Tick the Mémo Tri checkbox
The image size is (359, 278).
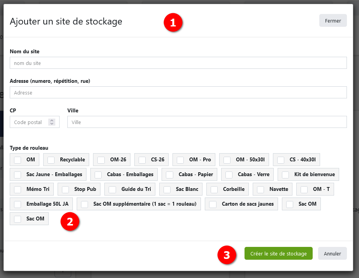pos(18,189)
